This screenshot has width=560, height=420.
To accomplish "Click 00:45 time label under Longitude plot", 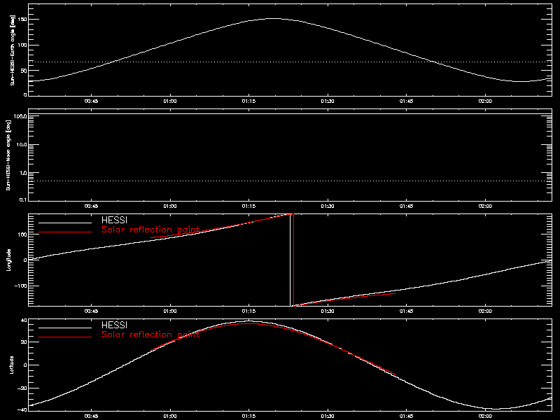I will click(x=91, y=311).
